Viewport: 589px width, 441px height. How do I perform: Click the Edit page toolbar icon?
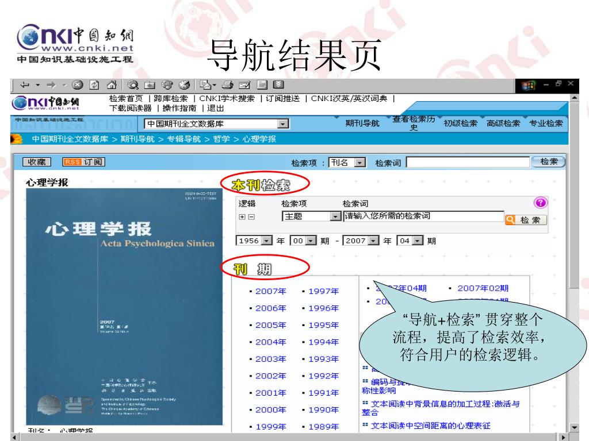(244, 85)
